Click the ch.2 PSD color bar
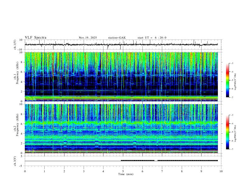 point(227,132)
